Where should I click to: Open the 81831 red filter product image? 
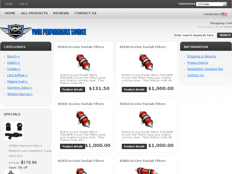tap(83, 119)
